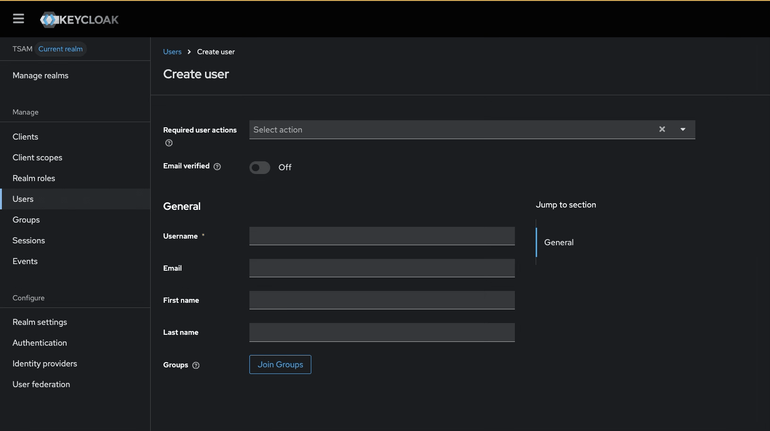Open help for Required user actions

[169, 143]
